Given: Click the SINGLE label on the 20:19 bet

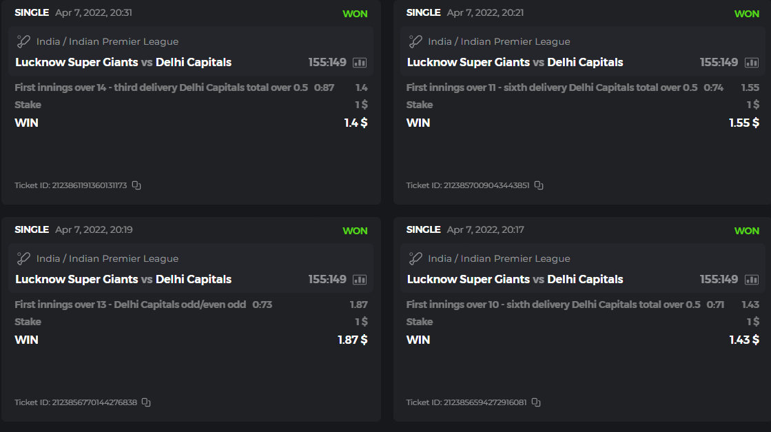Looking at the screenshot, I should pyautogui.click(x=32, y=229).
